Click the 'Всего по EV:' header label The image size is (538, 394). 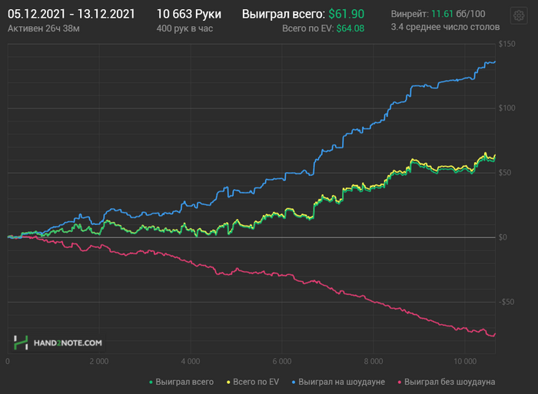tap(307, 28)
